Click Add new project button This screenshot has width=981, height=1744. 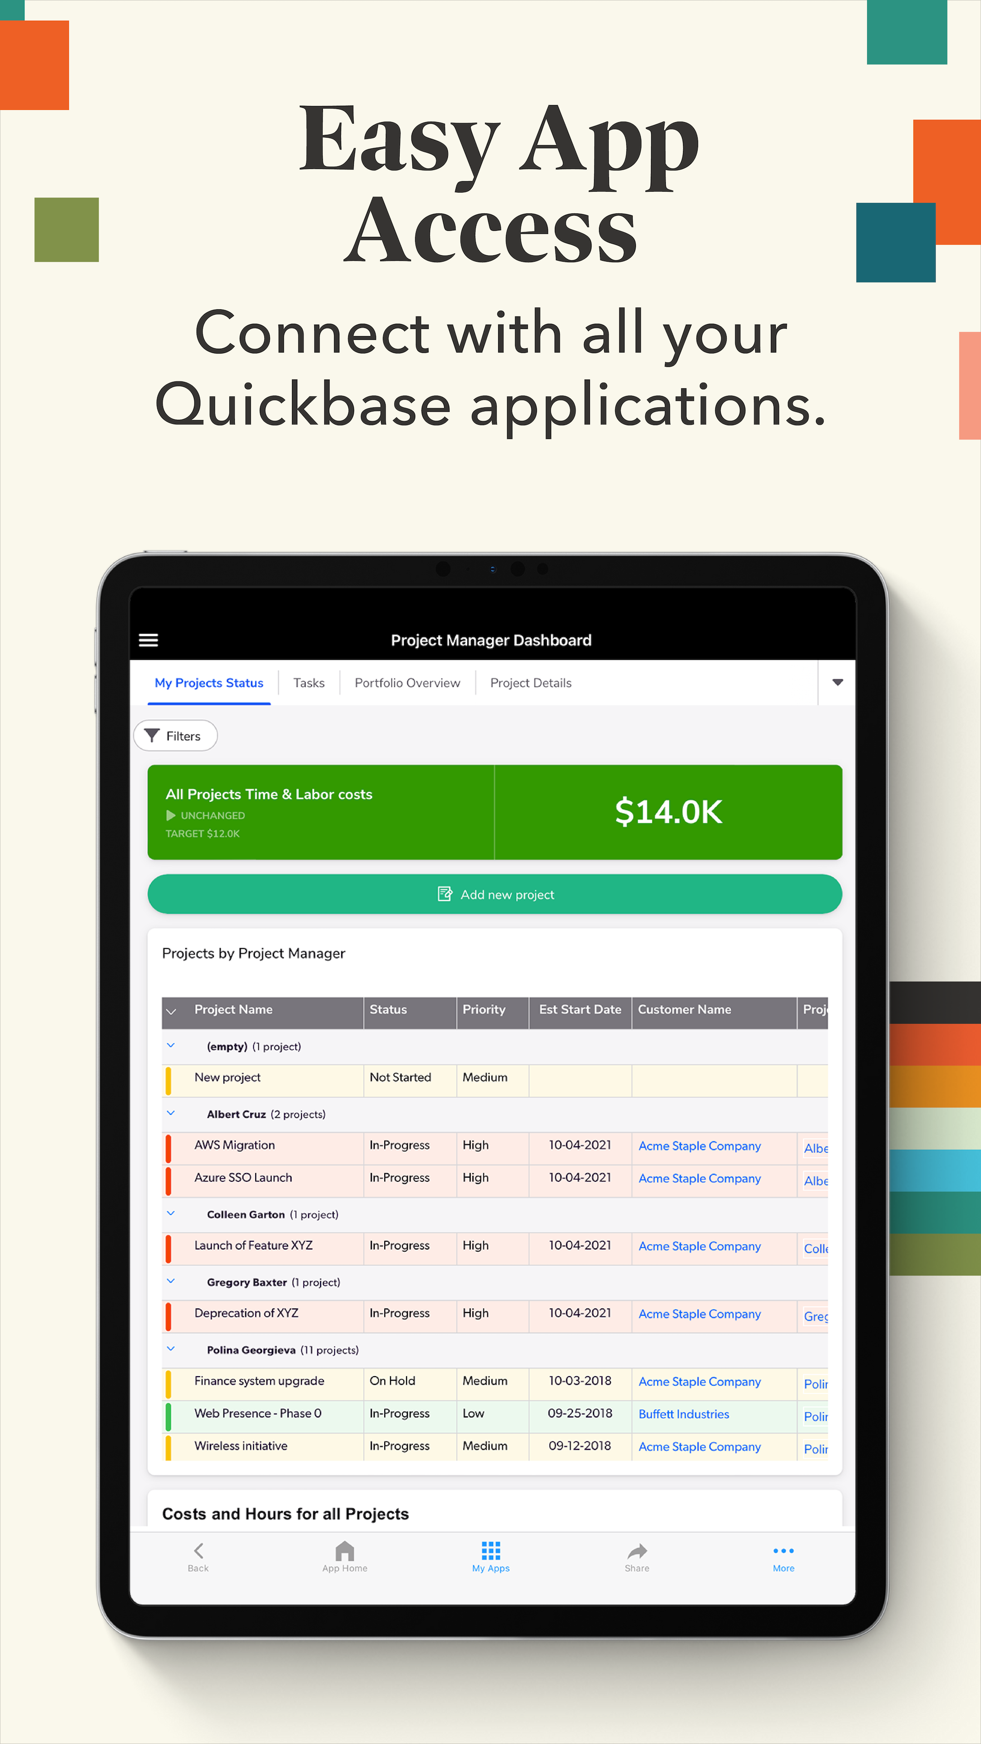495,894
